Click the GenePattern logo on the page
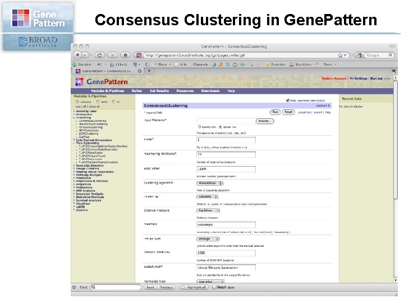This screenshot has width=404, height=303. tap(102, 82)
